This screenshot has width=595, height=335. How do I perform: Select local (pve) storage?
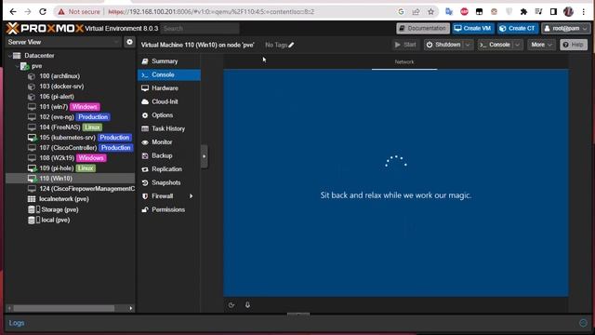point(55,220)
